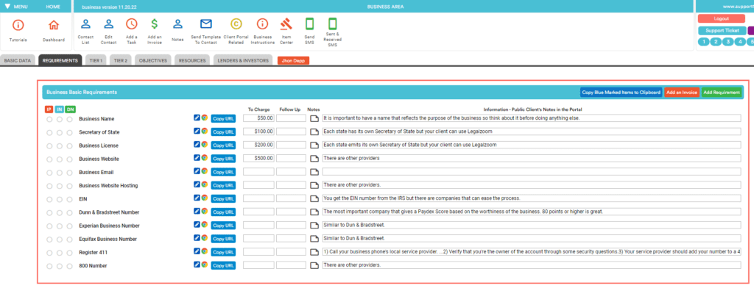This screenshot has width=754, height=288.
Task: Click the Follow Up field for Secretary of State
Action: (291, 132)
